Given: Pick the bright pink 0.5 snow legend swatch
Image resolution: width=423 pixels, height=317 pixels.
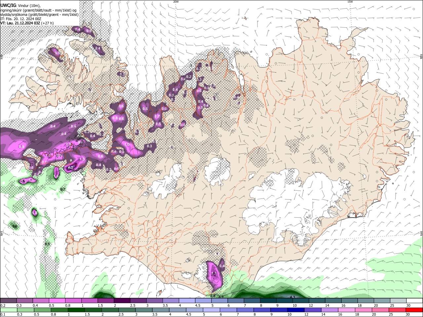Looking at the screenshot, I should [x=57, y=300].
